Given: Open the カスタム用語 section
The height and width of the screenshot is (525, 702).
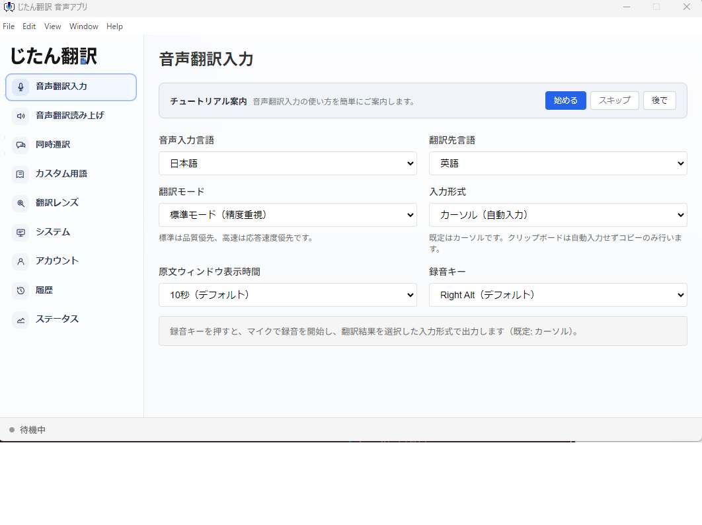Looking at the screenshot, I should tap(71, 175).
